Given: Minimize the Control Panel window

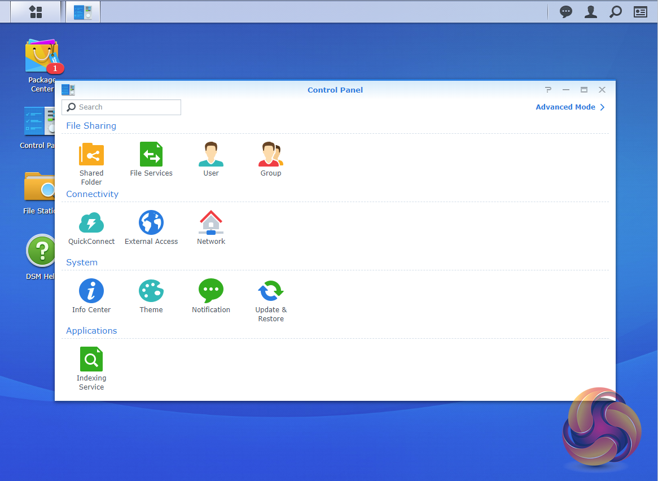Looking at the screenshot, I should point(565,90).
